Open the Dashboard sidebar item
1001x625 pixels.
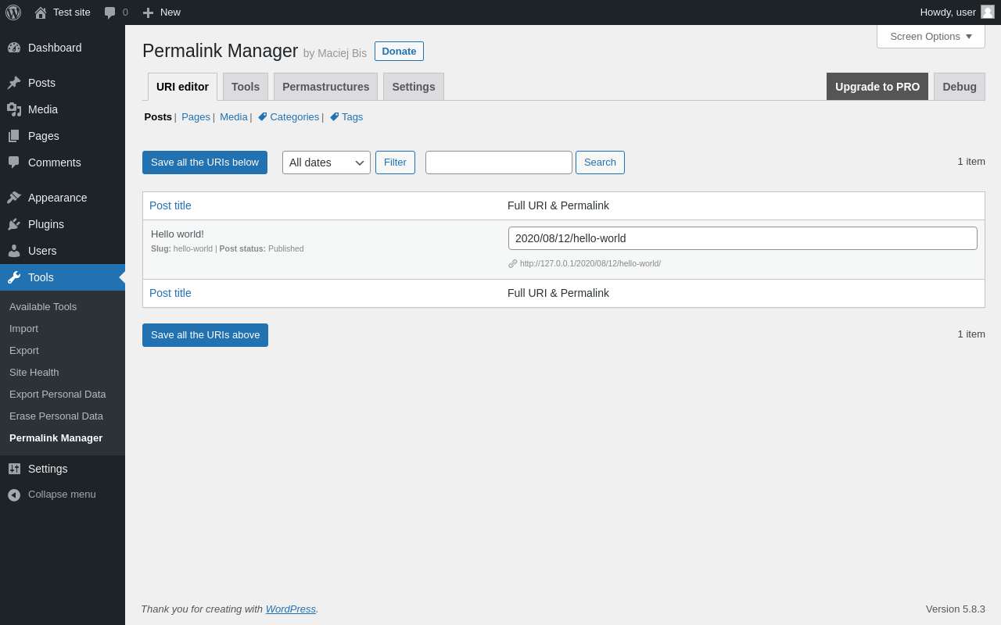[55, 48]
